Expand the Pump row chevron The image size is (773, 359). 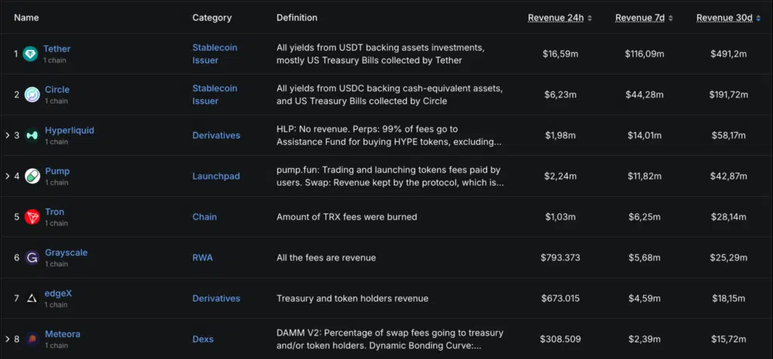point(7,176)
